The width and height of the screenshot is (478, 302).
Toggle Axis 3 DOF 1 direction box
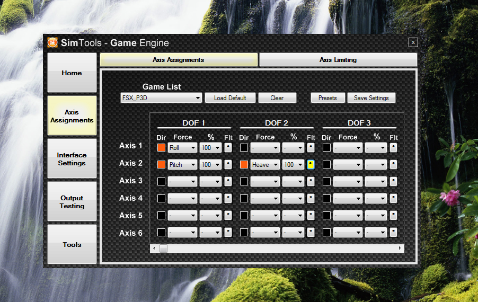click(161, 182)
